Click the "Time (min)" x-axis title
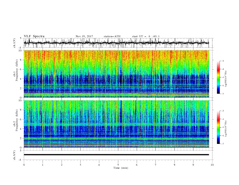Screen dimensions: 239x185 pyautogui.click(x=121, y=168)
